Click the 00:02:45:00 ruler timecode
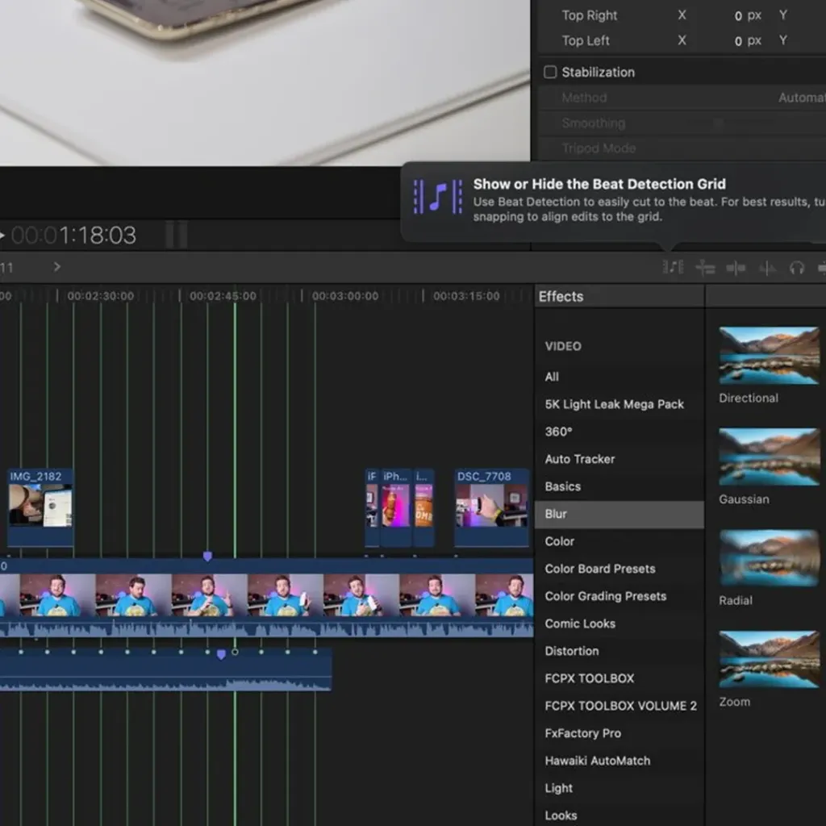Screen dimensions: 826x826 point(223,296)
